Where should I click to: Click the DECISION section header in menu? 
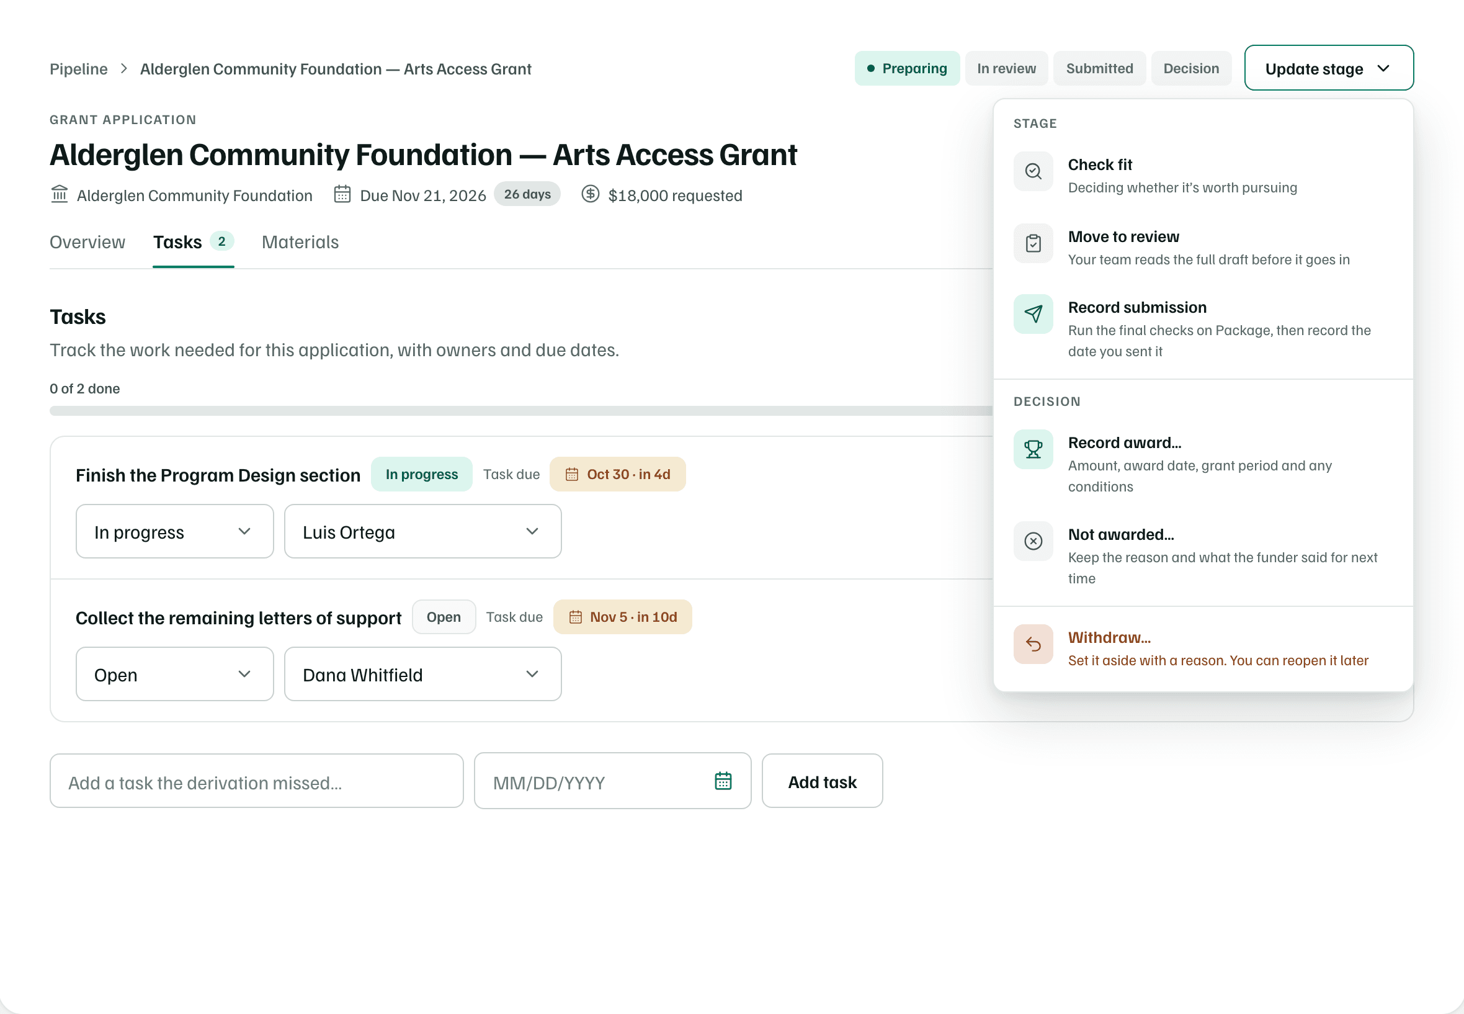1047,402
